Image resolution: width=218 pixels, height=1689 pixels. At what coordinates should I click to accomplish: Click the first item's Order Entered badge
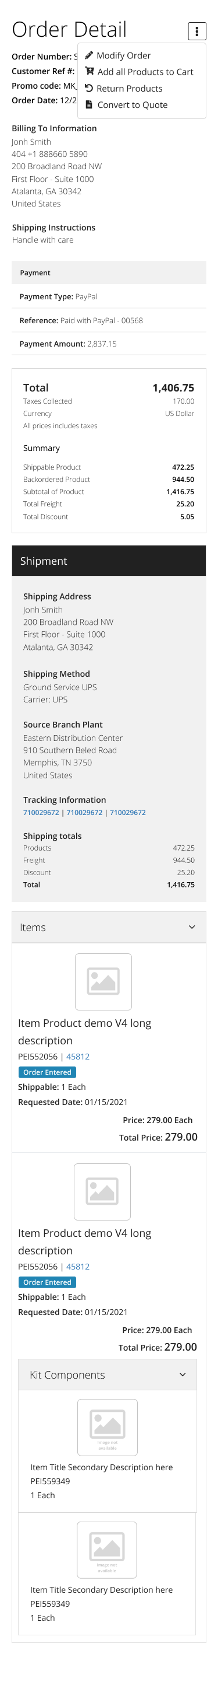pyautogui.click(x=47, y=1072)
